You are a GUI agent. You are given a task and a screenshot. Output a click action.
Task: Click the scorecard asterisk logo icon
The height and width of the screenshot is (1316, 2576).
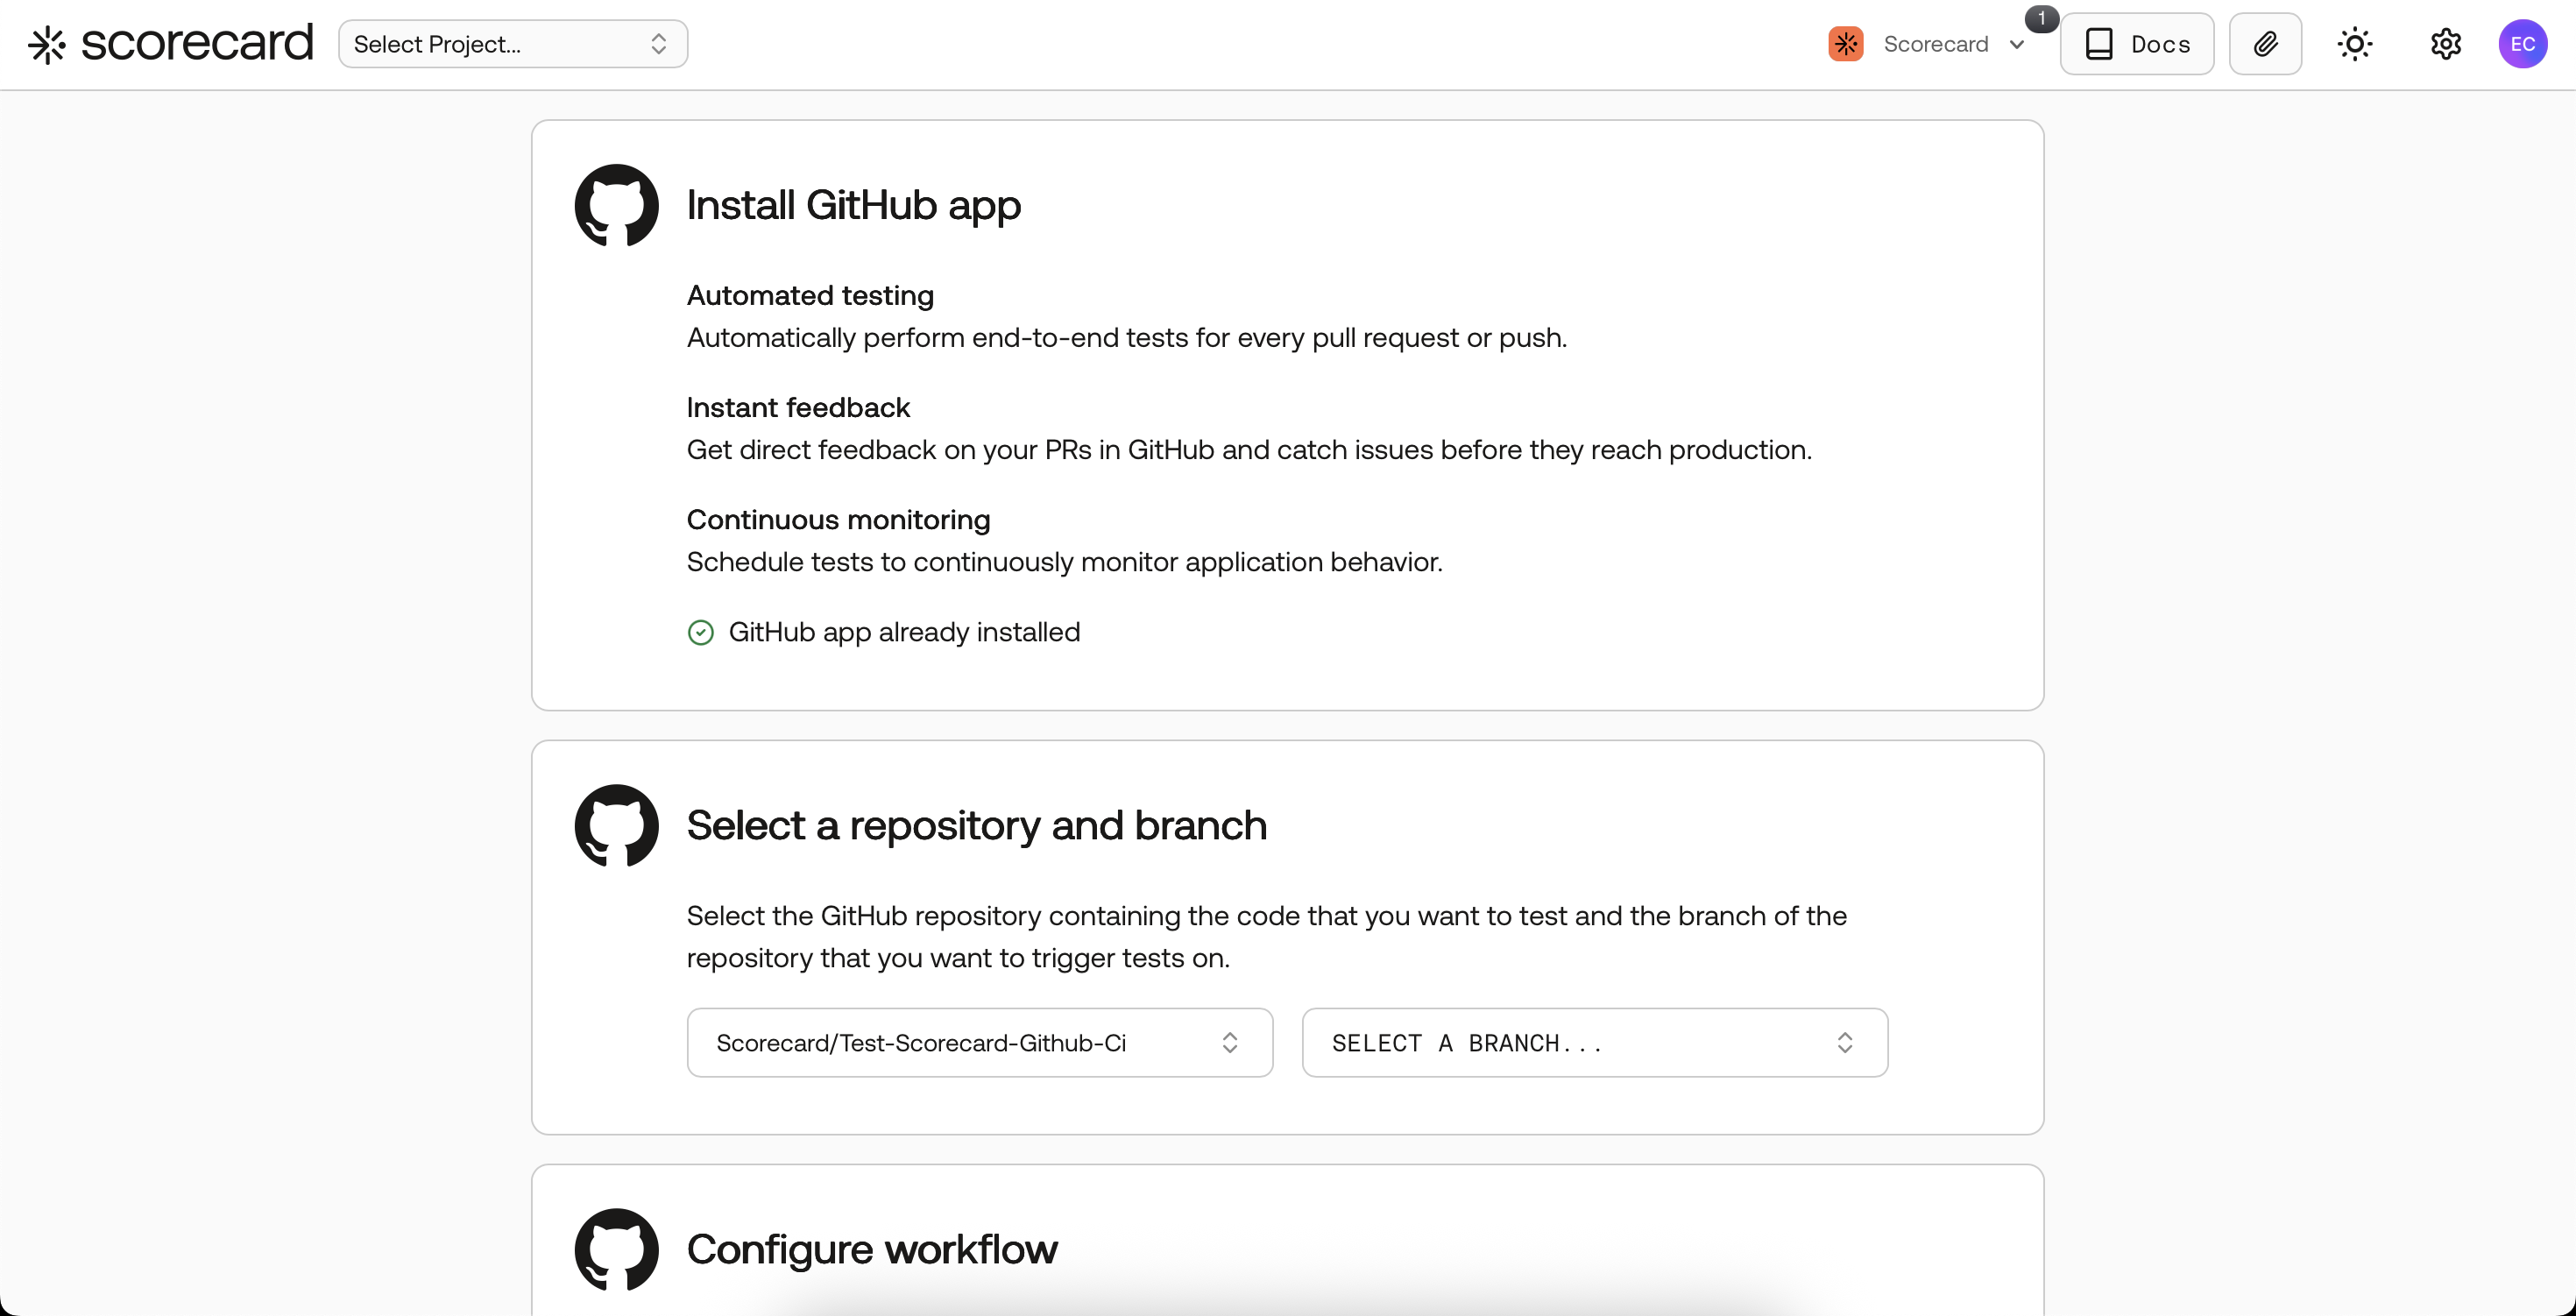47,45
